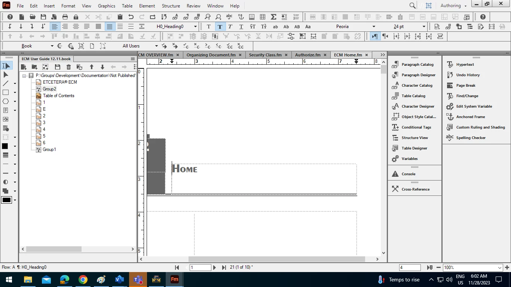Click the spell check abc icon in the toolbar

[229, 17]
